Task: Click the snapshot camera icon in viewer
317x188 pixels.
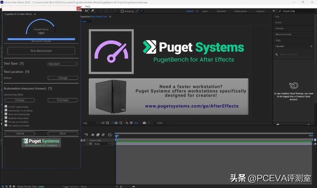Action: coord(144,123)
